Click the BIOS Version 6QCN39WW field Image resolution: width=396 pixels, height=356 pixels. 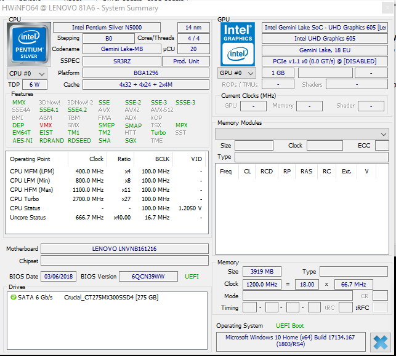pos(148,277)
